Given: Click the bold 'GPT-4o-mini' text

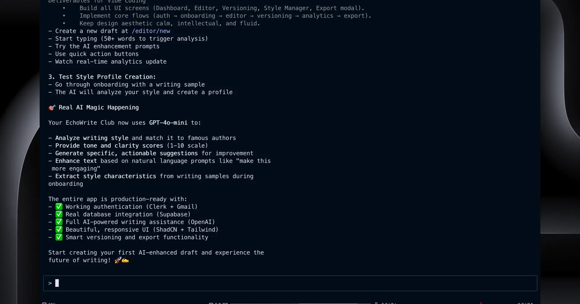Looking at the screenshot, I should coord(168,123).
